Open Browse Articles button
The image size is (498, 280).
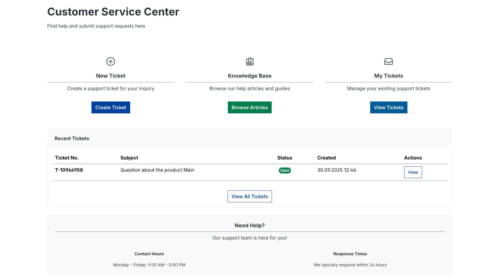coord(250,107)
